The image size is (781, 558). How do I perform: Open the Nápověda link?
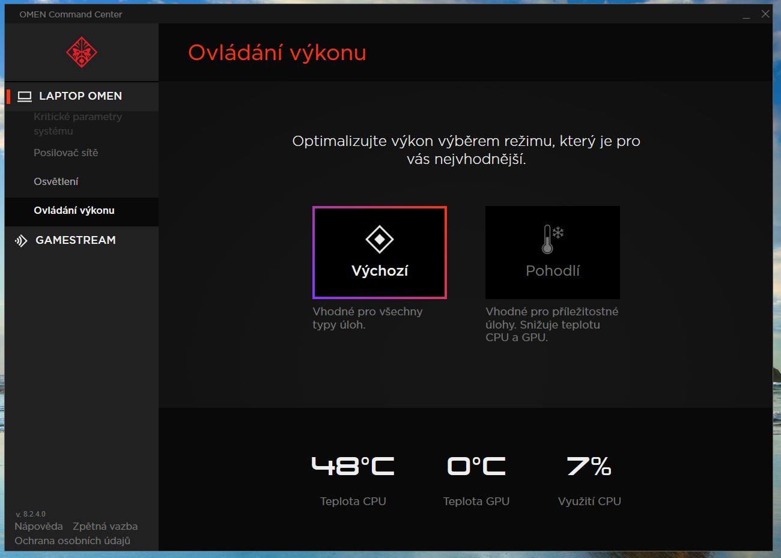click(x=38, y=526)
